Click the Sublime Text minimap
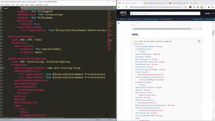 (x=111, y=31)
